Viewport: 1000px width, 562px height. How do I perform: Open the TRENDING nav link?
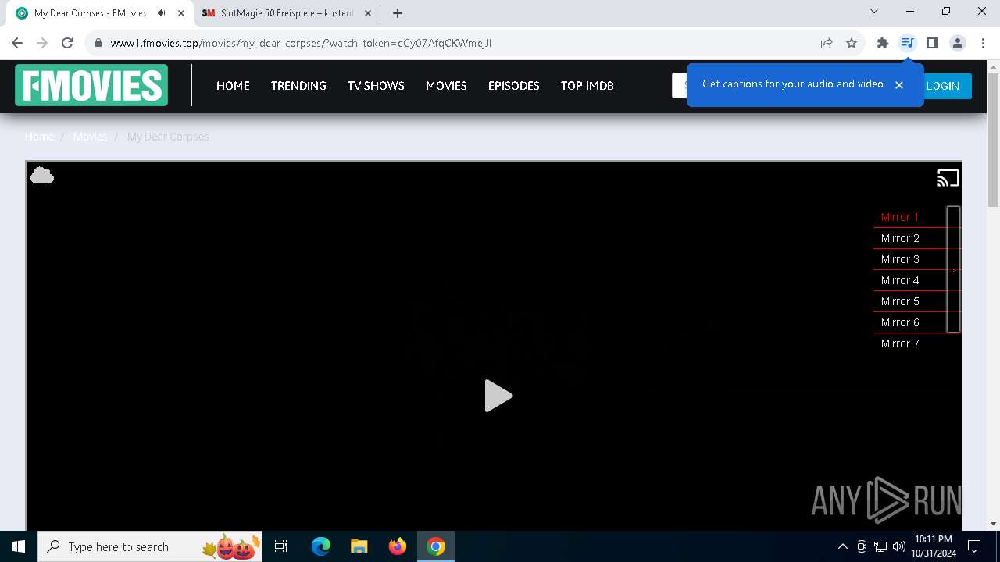pyautogui.click(x=298, y=86)
